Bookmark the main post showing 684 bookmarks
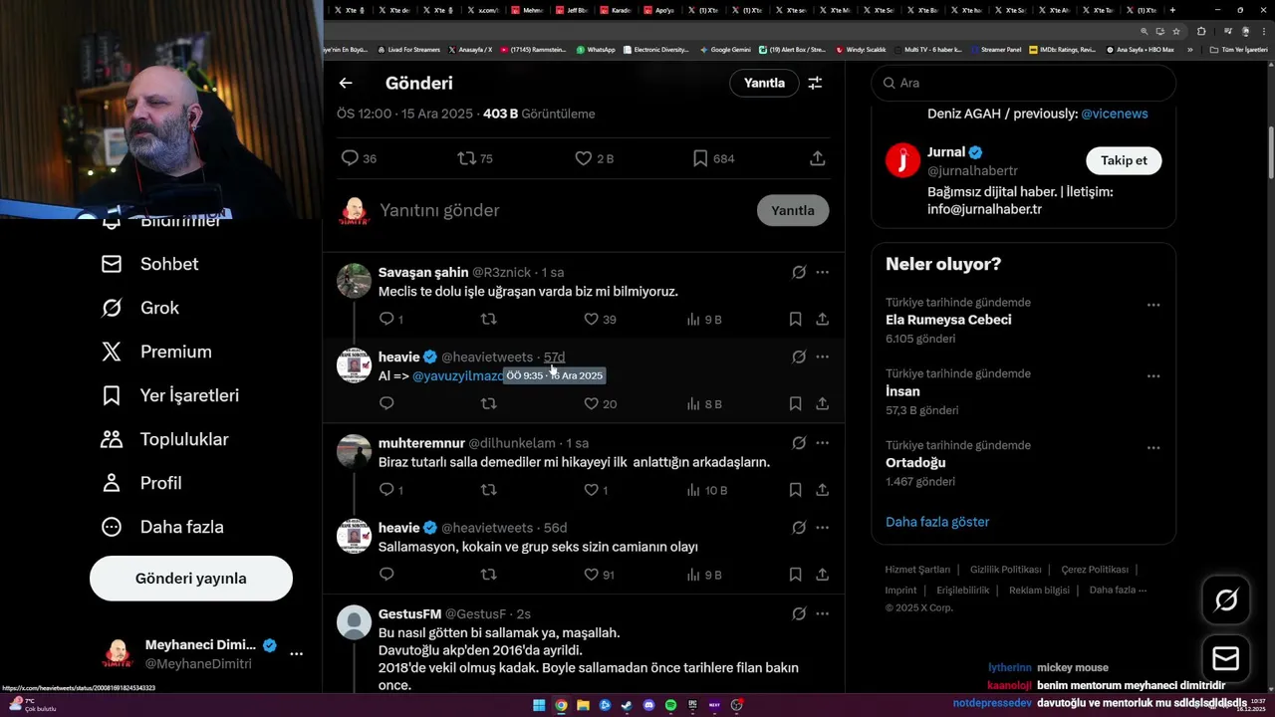This screenshot has height=717, width=1275. tap(700, 158)
